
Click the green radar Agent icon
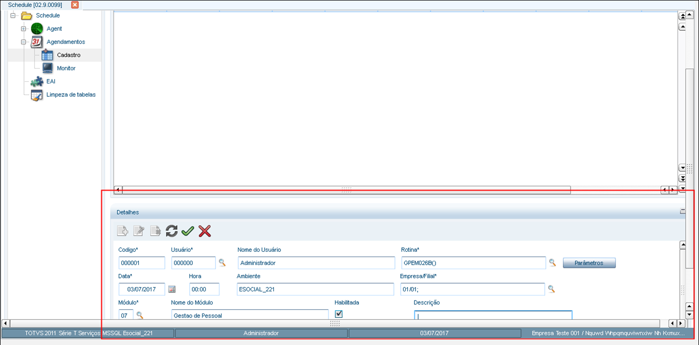pyautogui.click(x=37, y=29)
